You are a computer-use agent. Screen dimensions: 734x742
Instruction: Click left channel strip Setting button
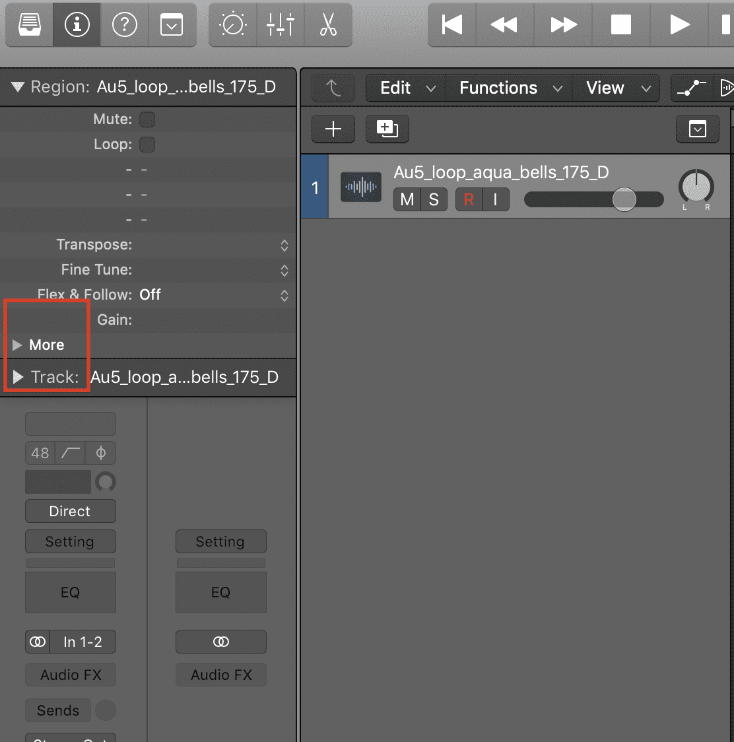(x=71, y=541)
